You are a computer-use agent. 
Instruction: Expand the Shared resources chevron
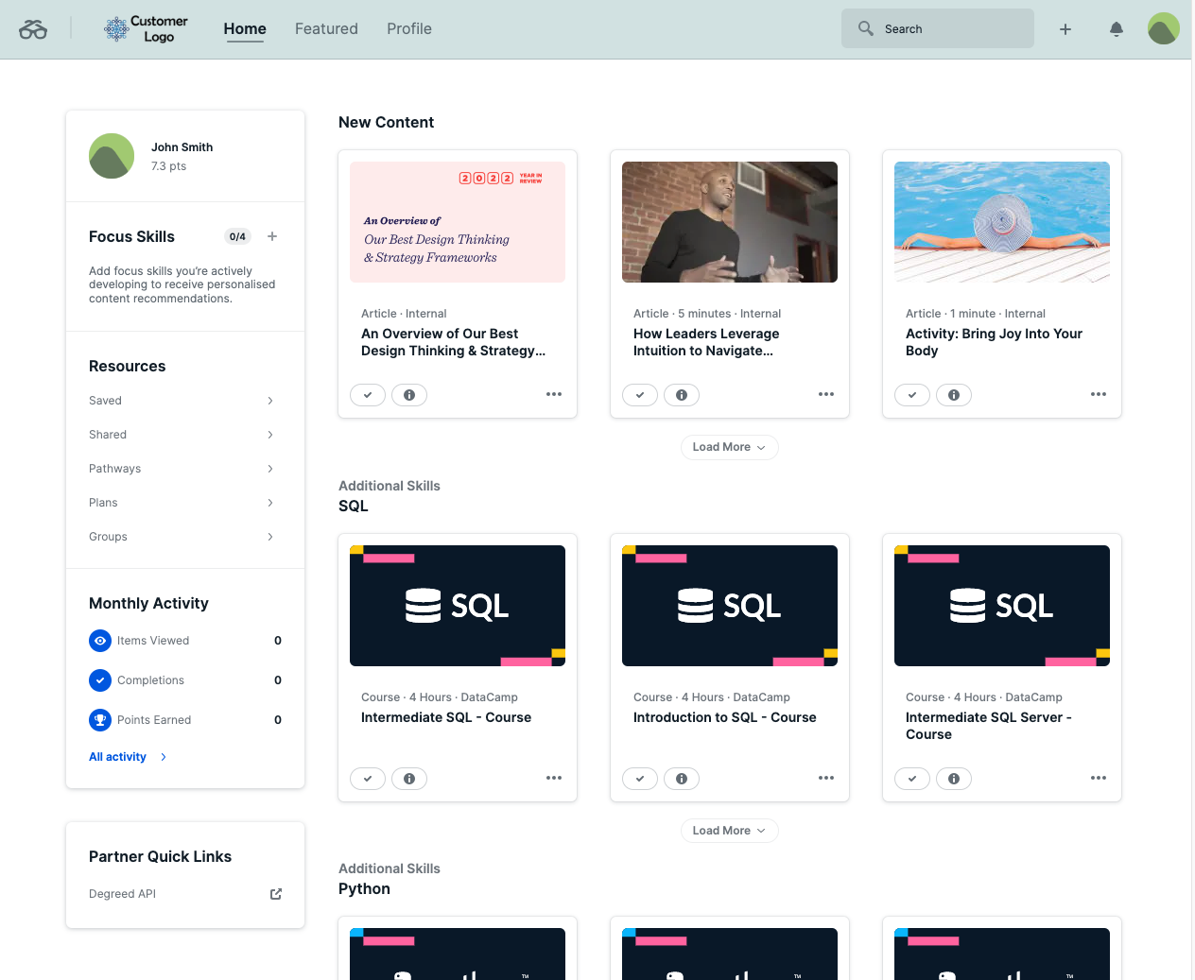[270, 435]
